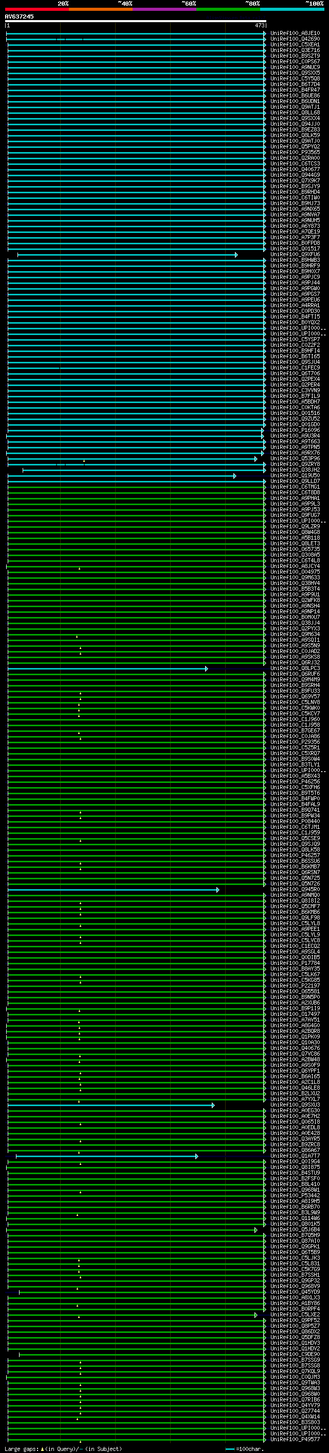Select label UniRef100_Q9LLD7
329x1453 pixels.
(x=295, y=481)
